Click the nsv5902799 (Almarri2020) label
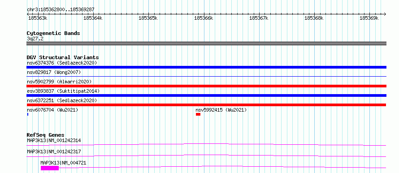This screenshot has width=399, height=173. [59, 82]
